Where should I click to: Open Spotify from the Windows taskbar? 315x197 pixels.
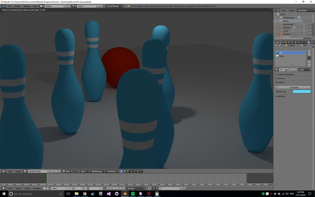pos(133,194)
